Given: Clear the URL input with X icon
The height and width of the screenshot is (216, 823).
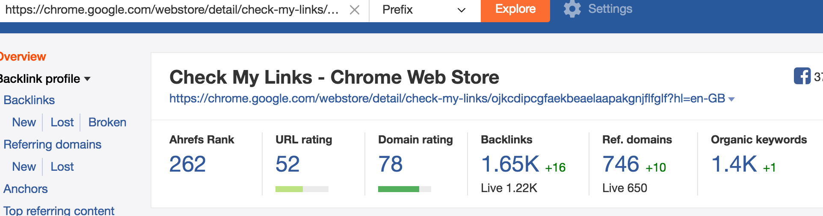Looking at the screenshot, I should click(x=354, y=10).
